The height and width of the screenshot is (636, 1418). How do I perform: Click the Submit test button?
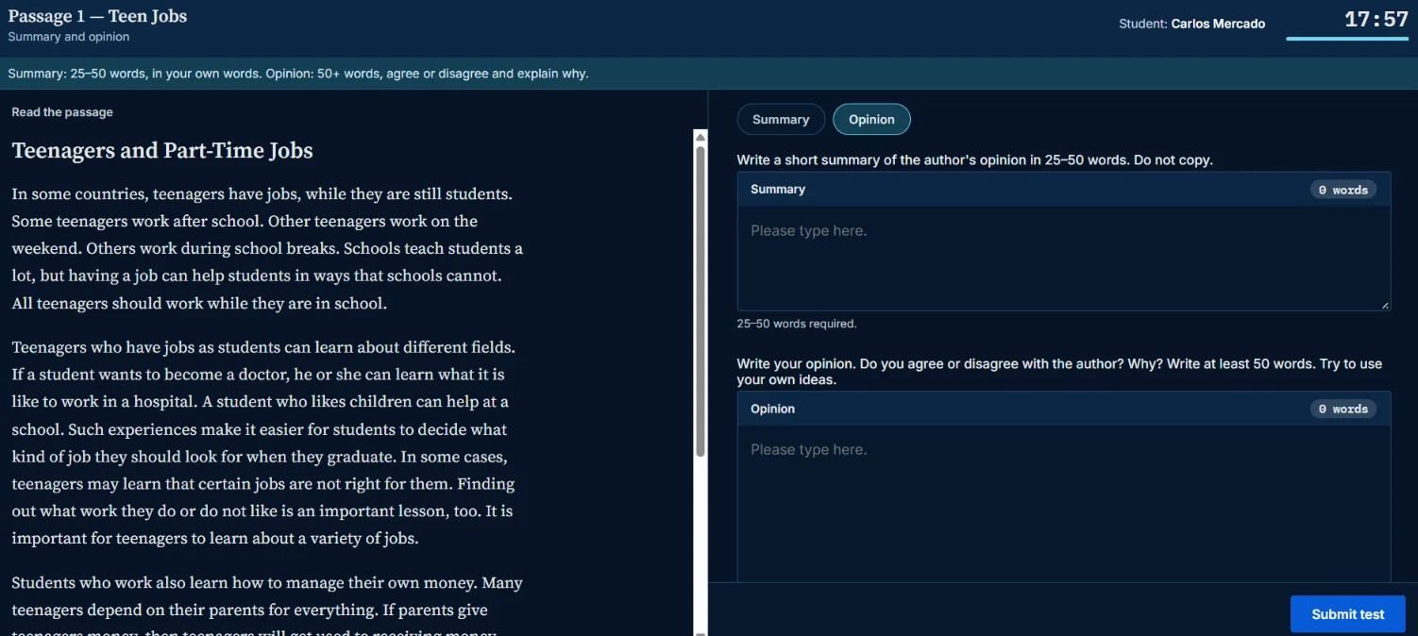click(1347, 614)
